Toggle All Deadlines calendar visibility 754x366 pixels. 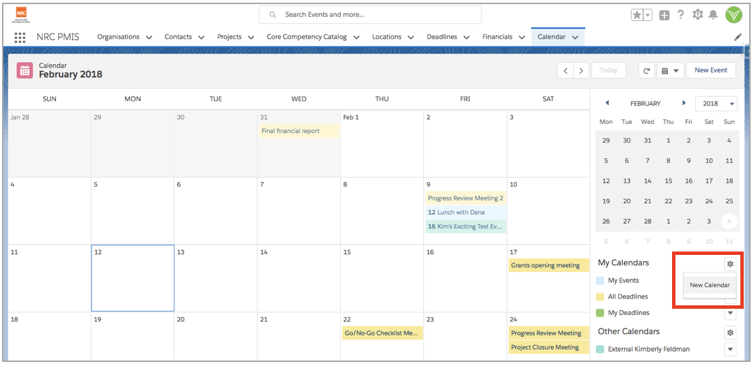point(600,297)
